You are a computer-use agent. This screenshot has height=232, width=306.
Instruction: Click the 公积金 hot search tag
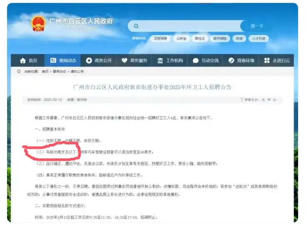[x=181, y=39]
